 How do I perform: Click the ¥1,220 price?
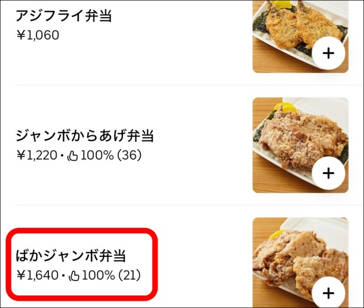37,155
